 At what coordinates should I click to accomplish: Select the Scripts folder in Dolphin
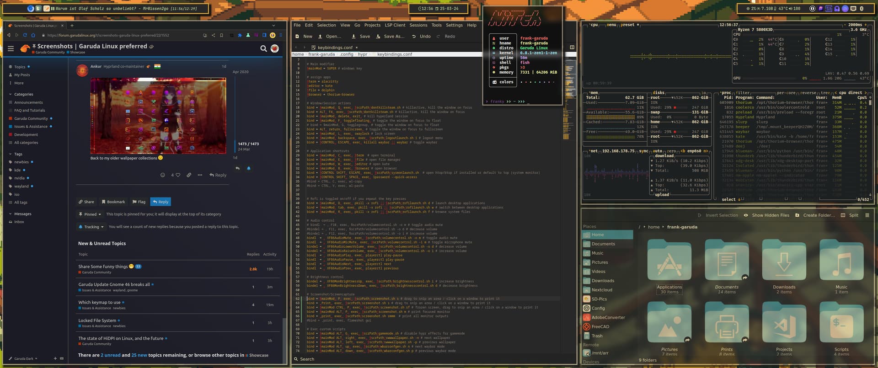tap(841, 329)
